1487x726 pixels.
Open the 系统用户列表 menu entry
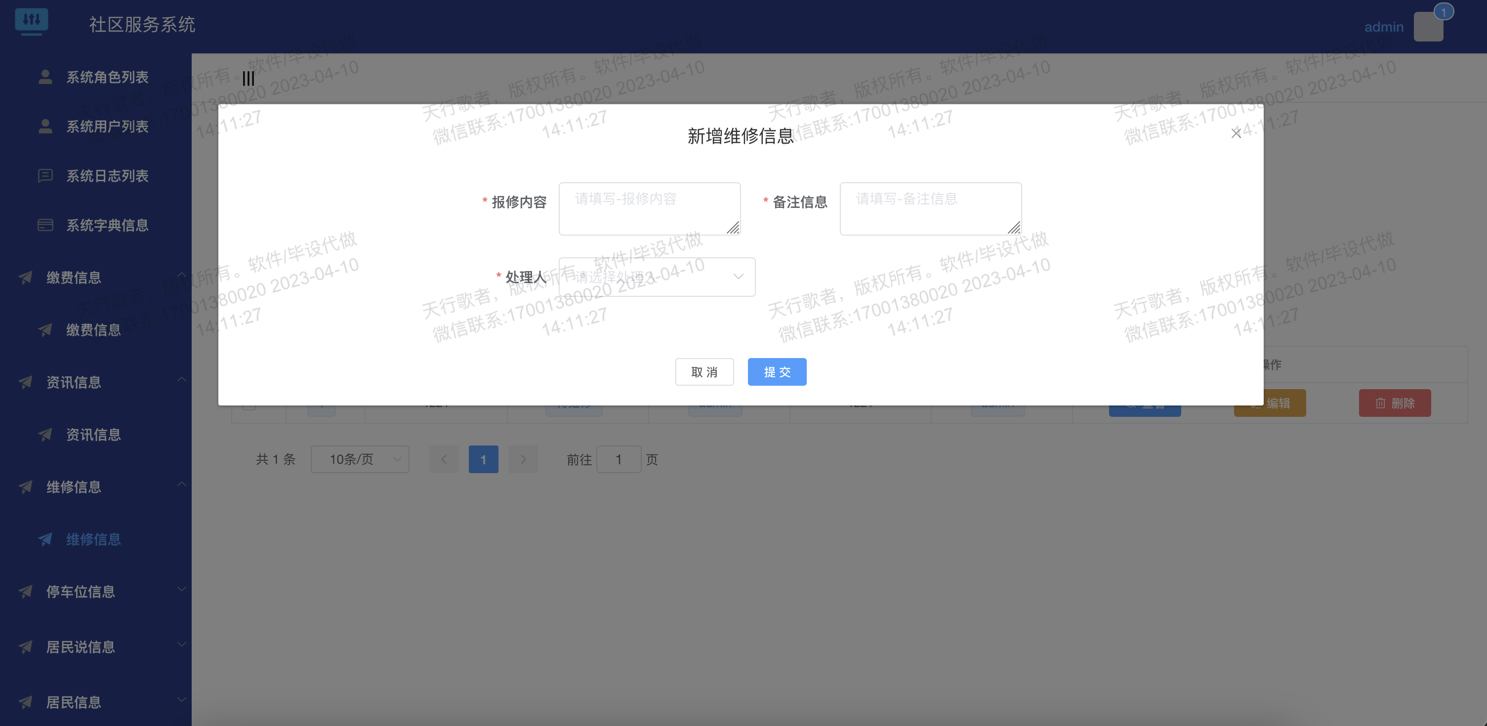tap(106, 126)
